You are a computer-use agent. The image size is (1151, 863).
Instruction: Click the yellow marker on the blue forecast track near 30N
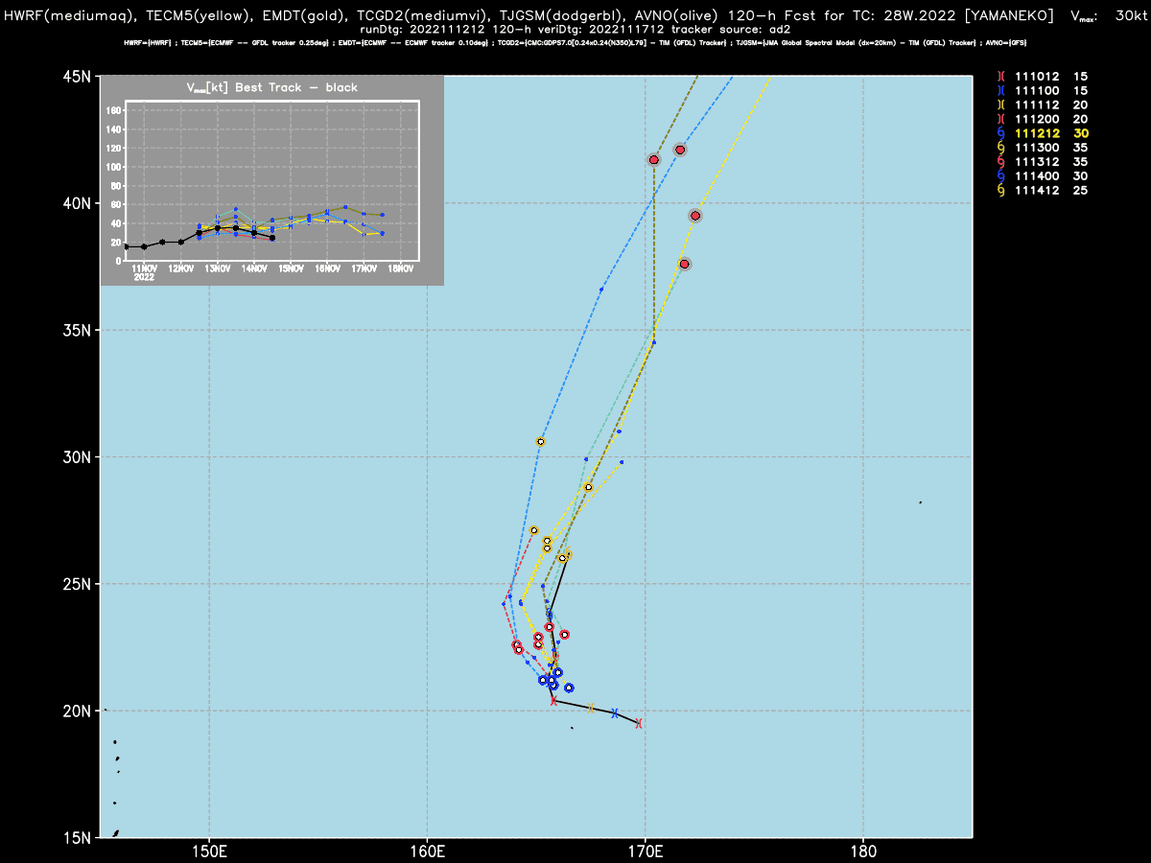[x=541, y=442]
